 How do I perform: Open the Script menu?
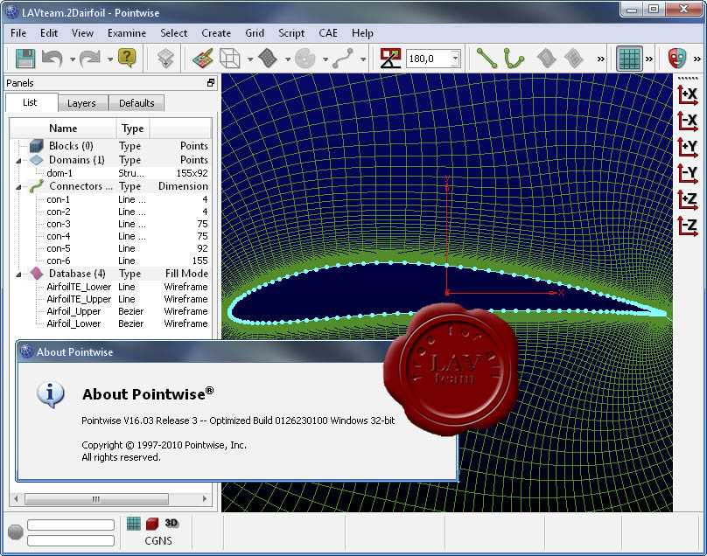[x=291, y=33]
